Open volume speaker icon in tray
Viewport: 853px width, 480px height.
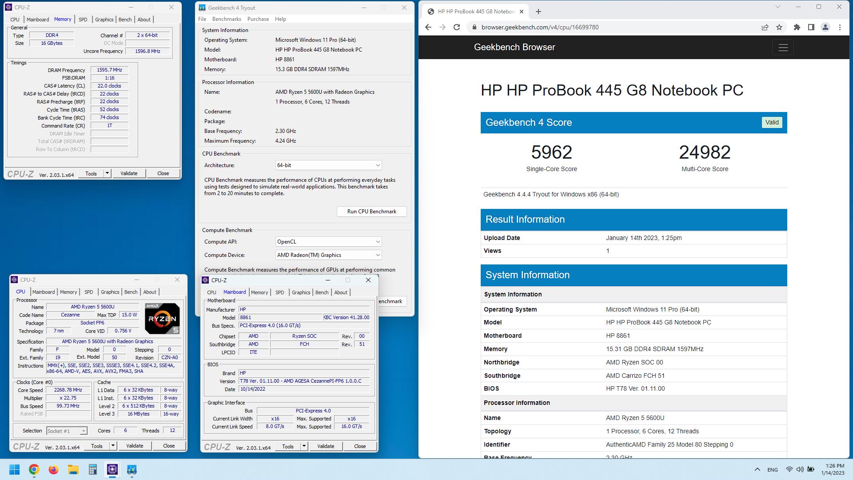click(x=800, y=469)
